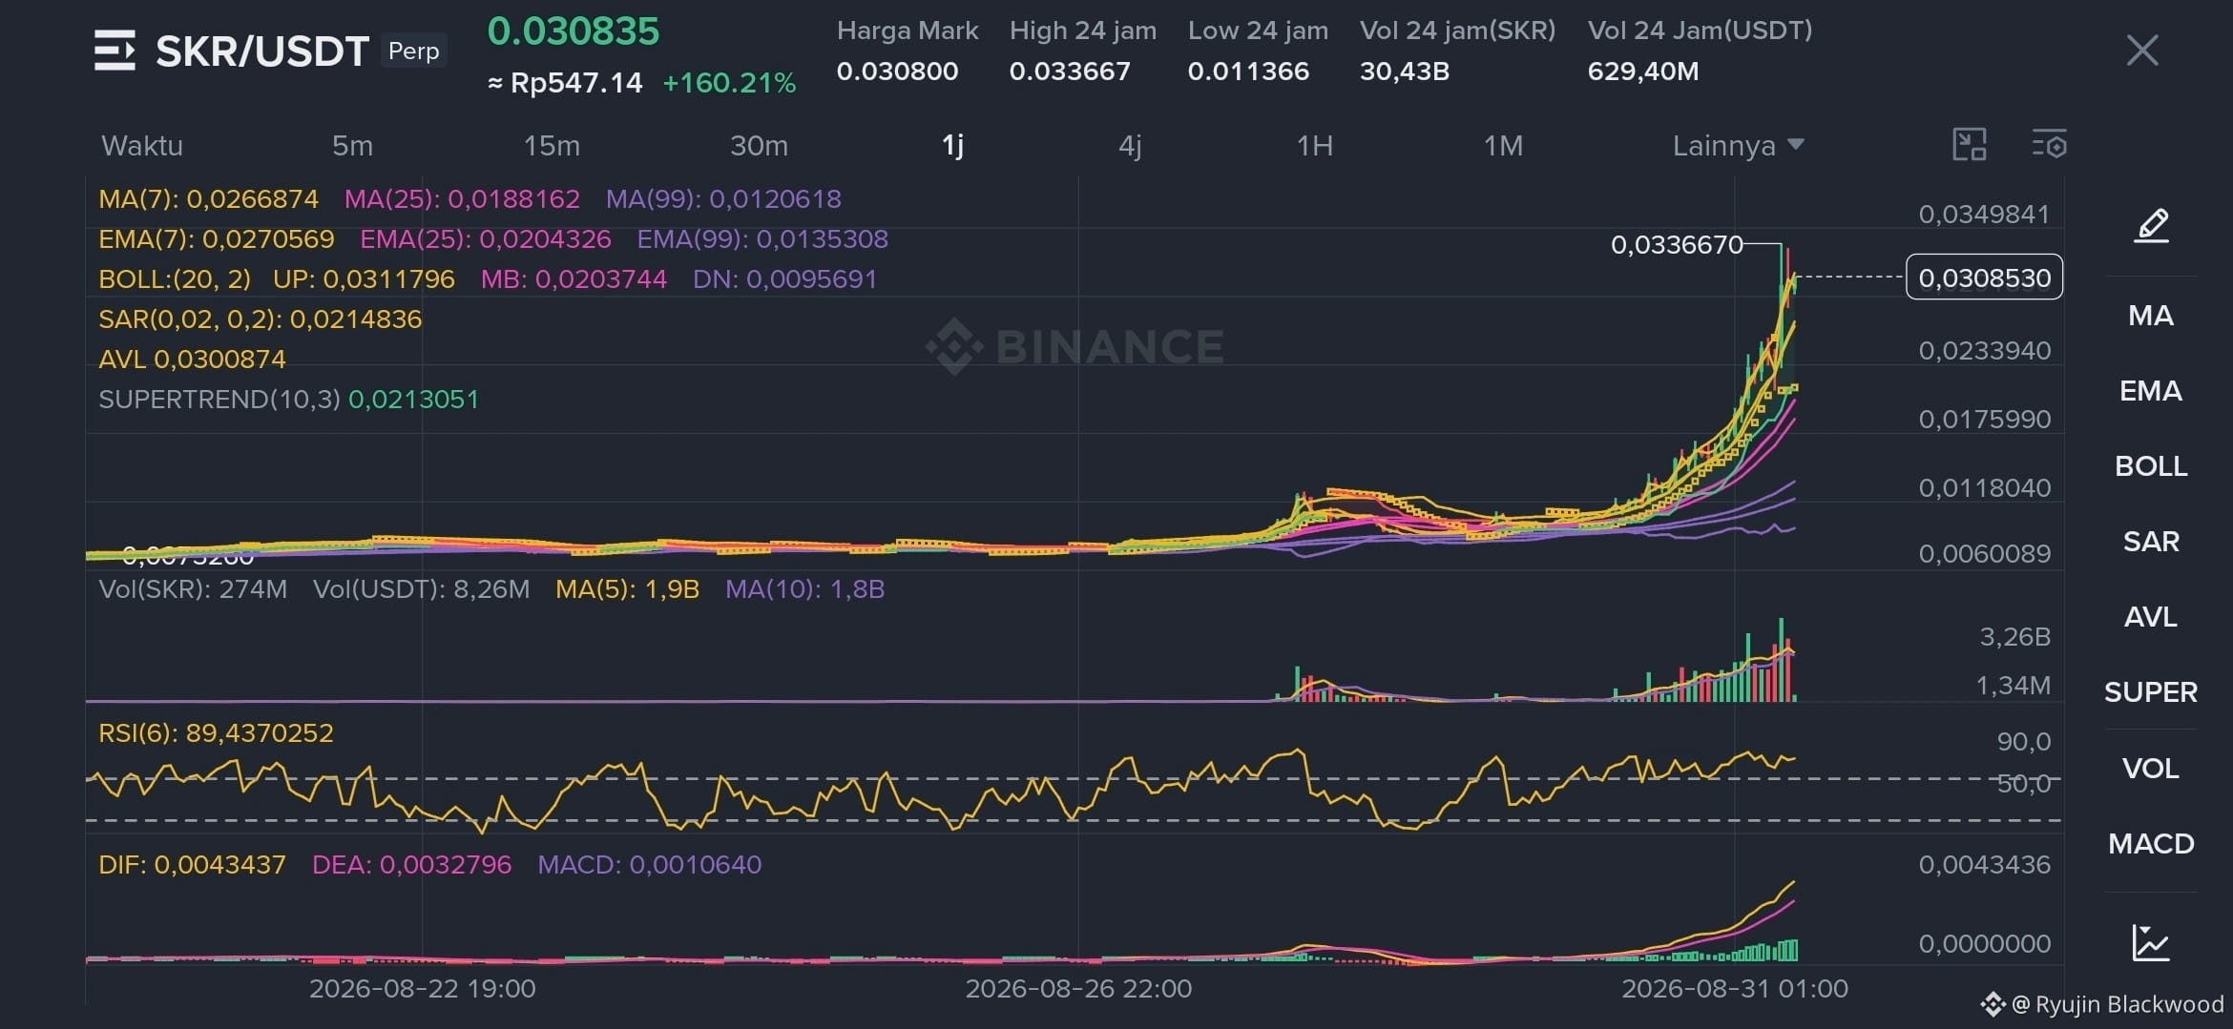Switch to the 15m timeframe
The width and height of the screenshot is (2233, 1029).
552,145
